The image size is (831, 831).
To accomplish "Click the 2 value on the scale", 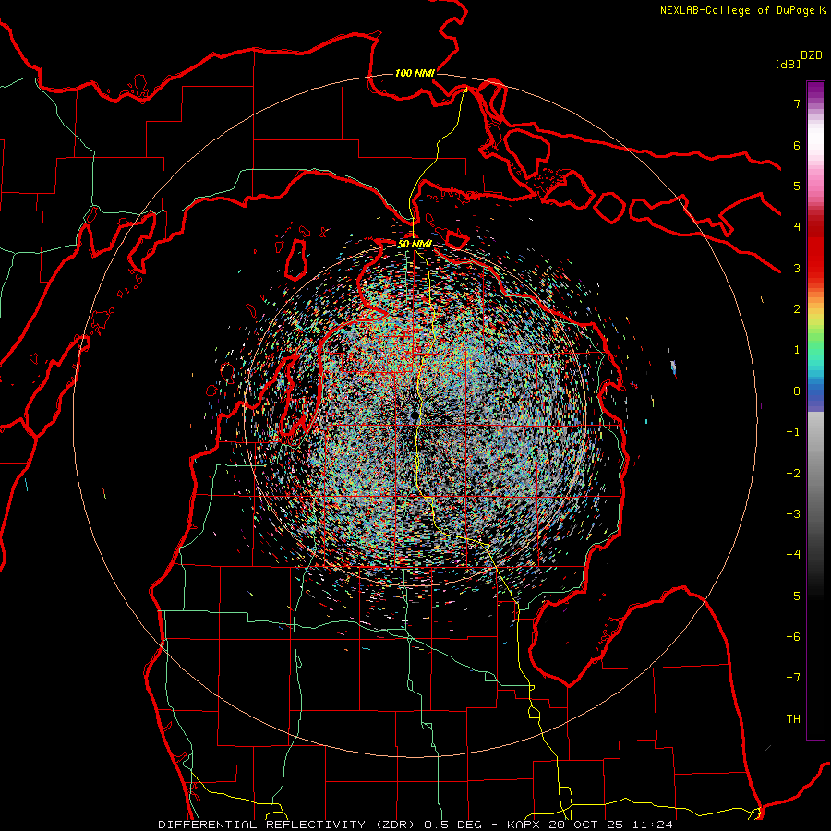I will (x=797, y=309).
